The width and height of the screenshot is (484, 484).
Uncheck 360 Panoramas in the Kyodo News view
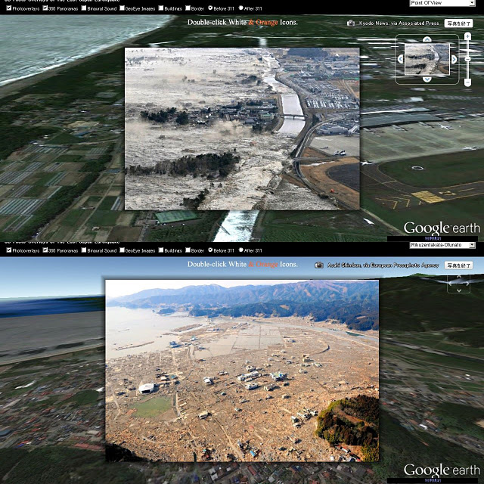pos(45,8)
